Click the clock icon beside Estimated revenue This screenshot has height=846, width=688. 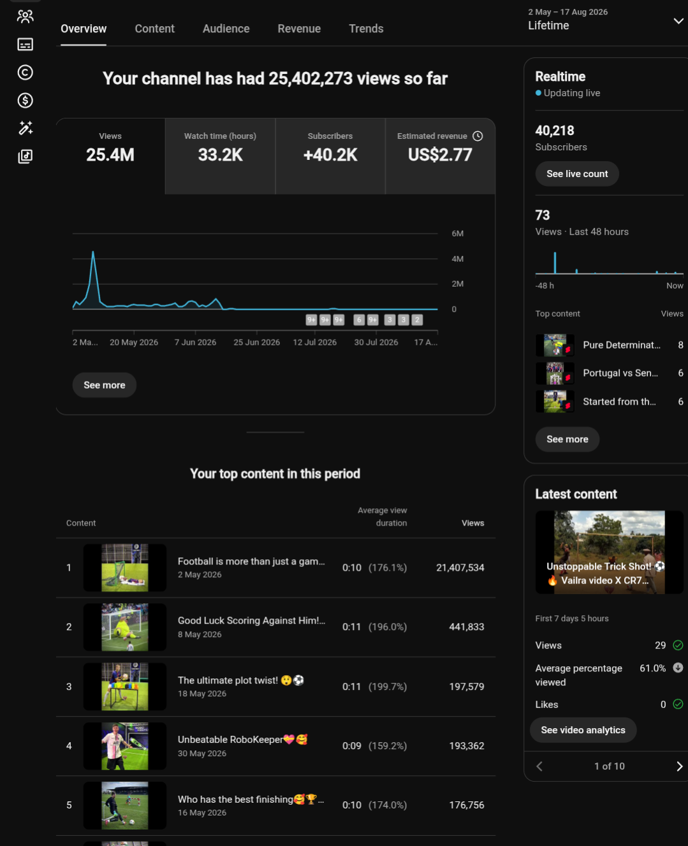[x=478, y=136]
